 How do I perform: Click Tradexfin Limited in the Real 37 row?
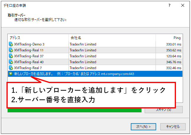83,56
